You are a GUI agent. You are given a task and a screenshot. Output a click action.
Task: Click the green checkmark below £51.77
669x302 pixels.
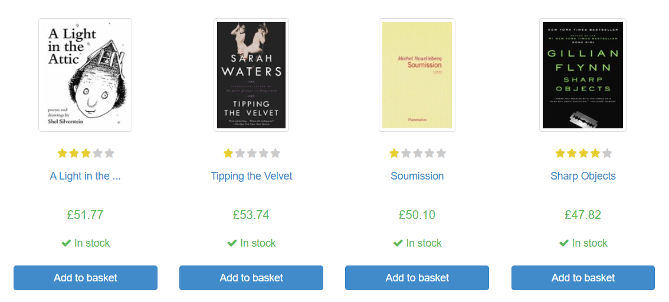(x=66, y=243)
